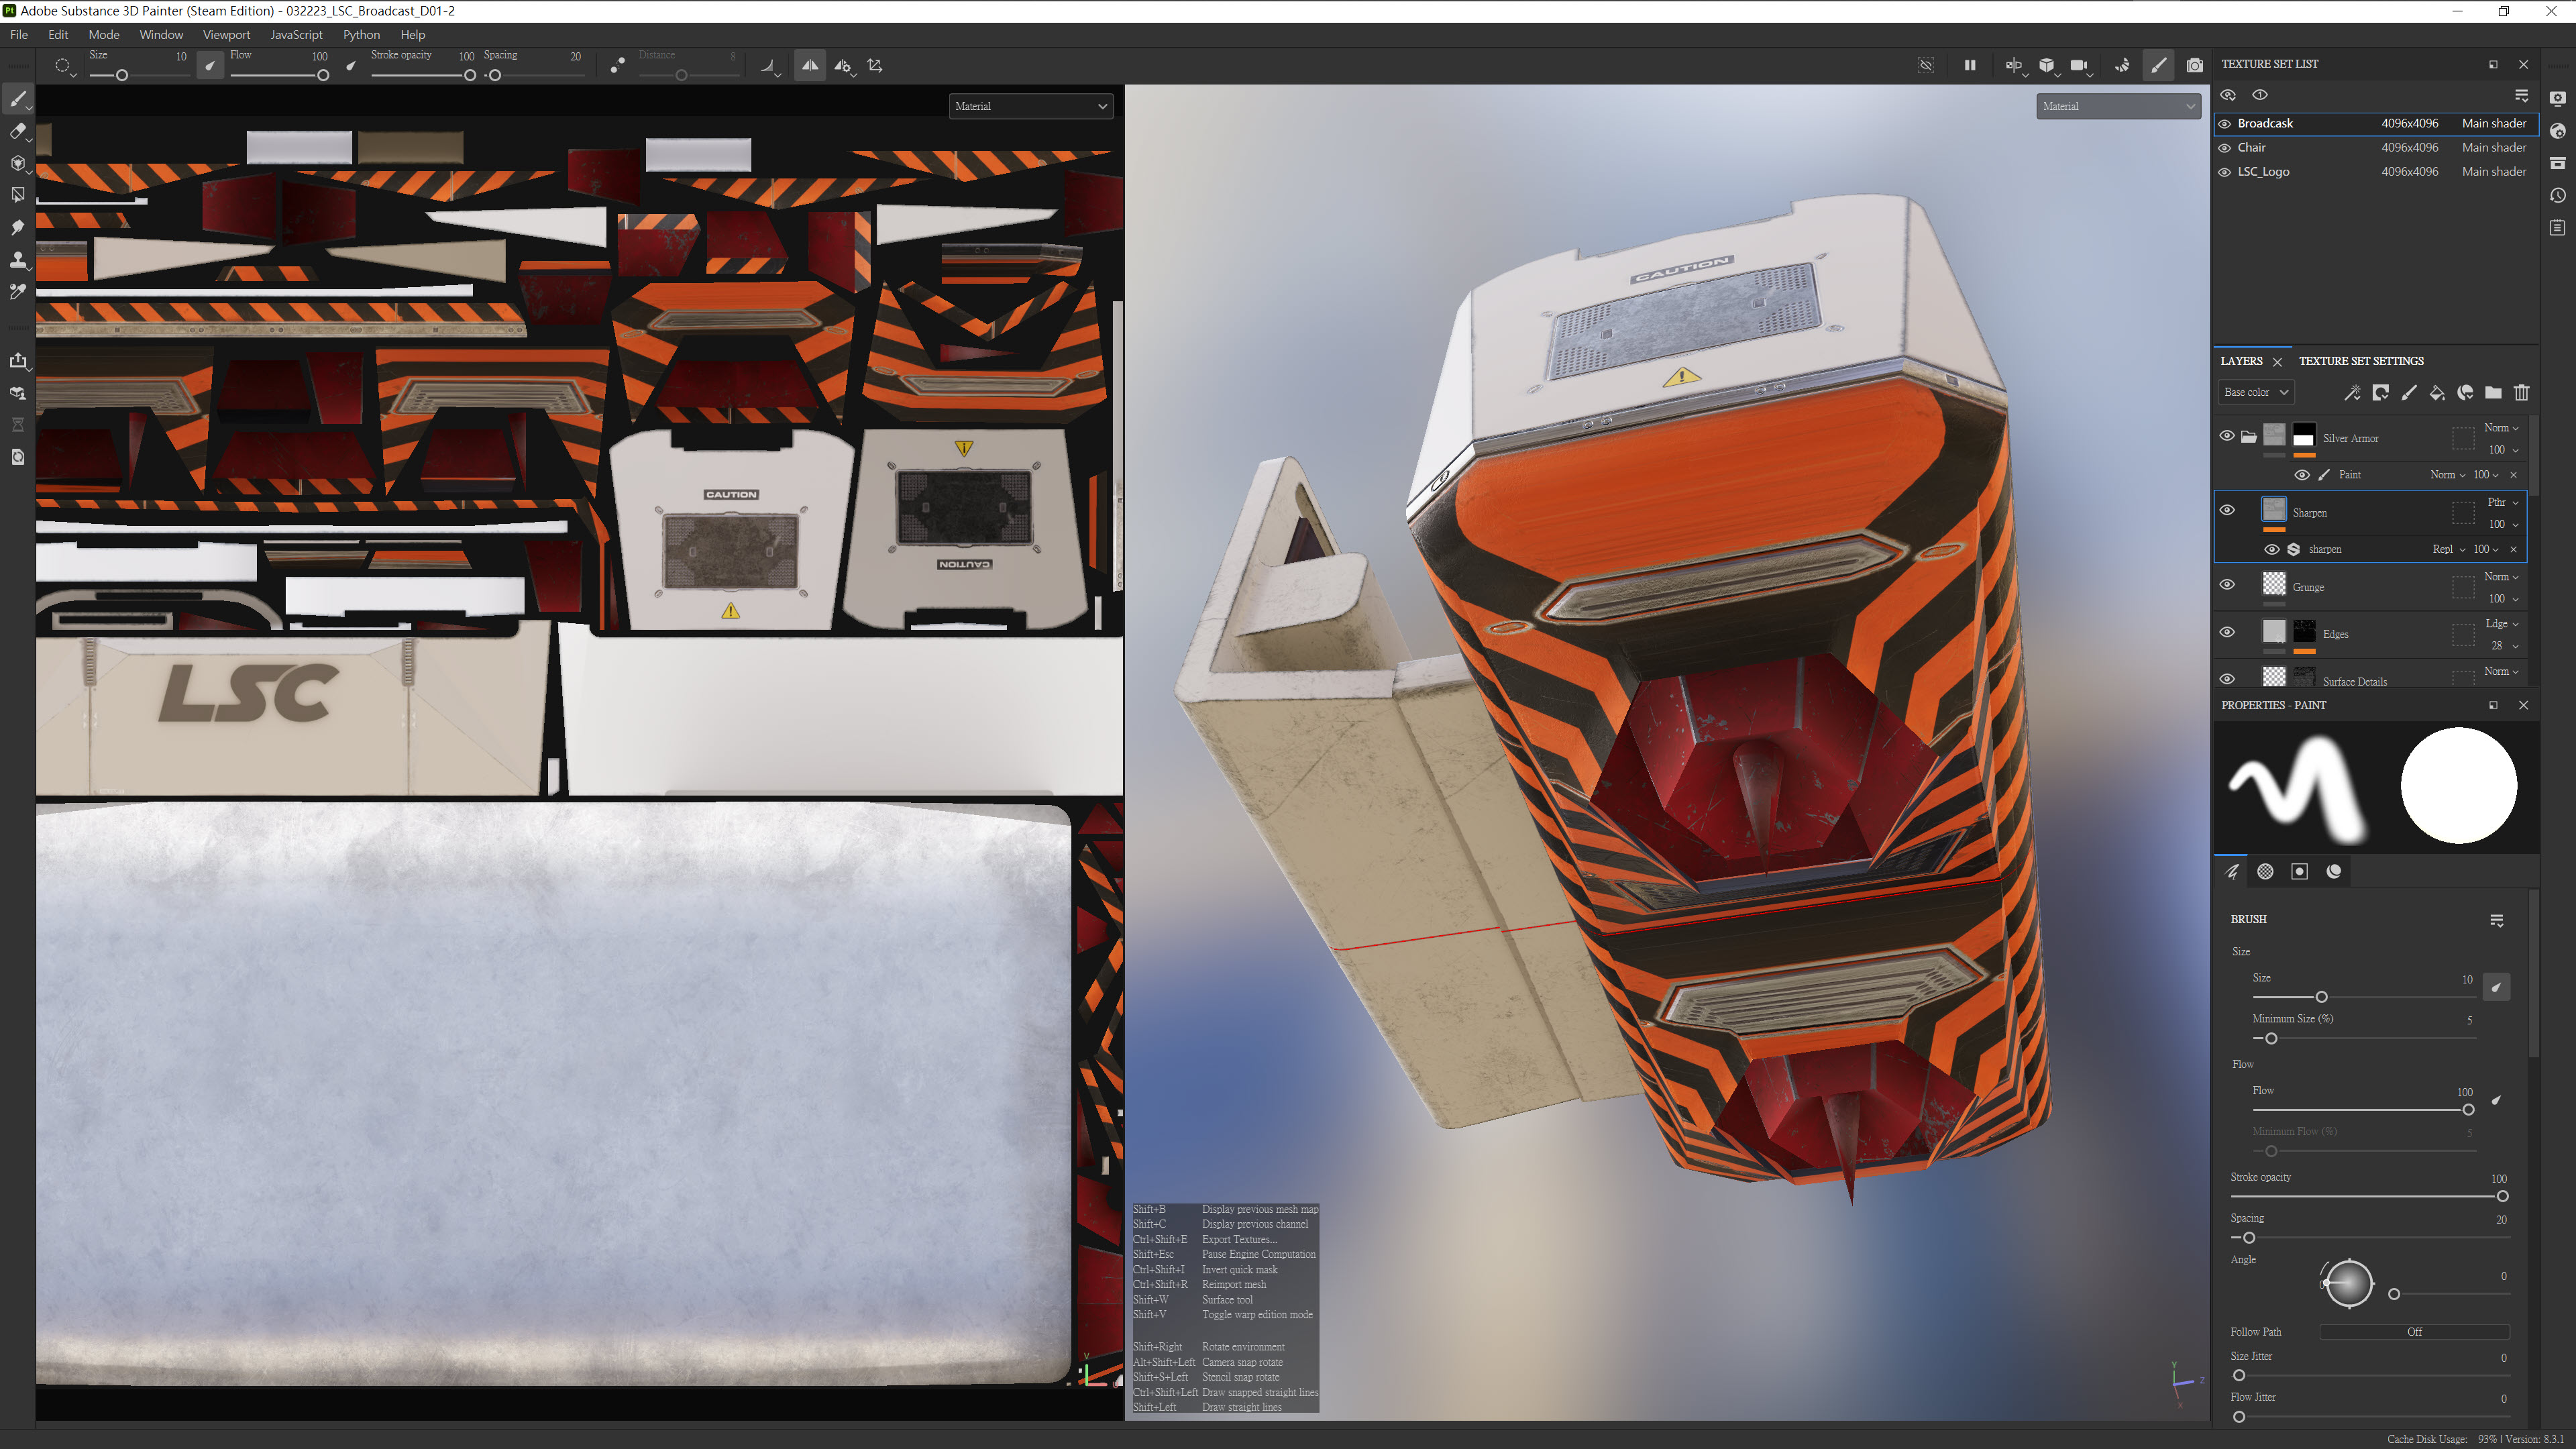Toggle visibility of the Chair texture set
This screenshot has height=1449, width=2576.
(2225, 148)
